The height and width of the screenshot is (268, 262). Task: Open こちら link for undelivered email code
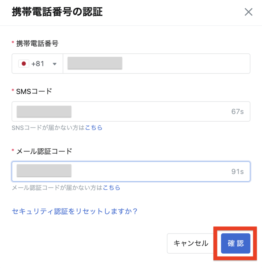coord(112,187)
